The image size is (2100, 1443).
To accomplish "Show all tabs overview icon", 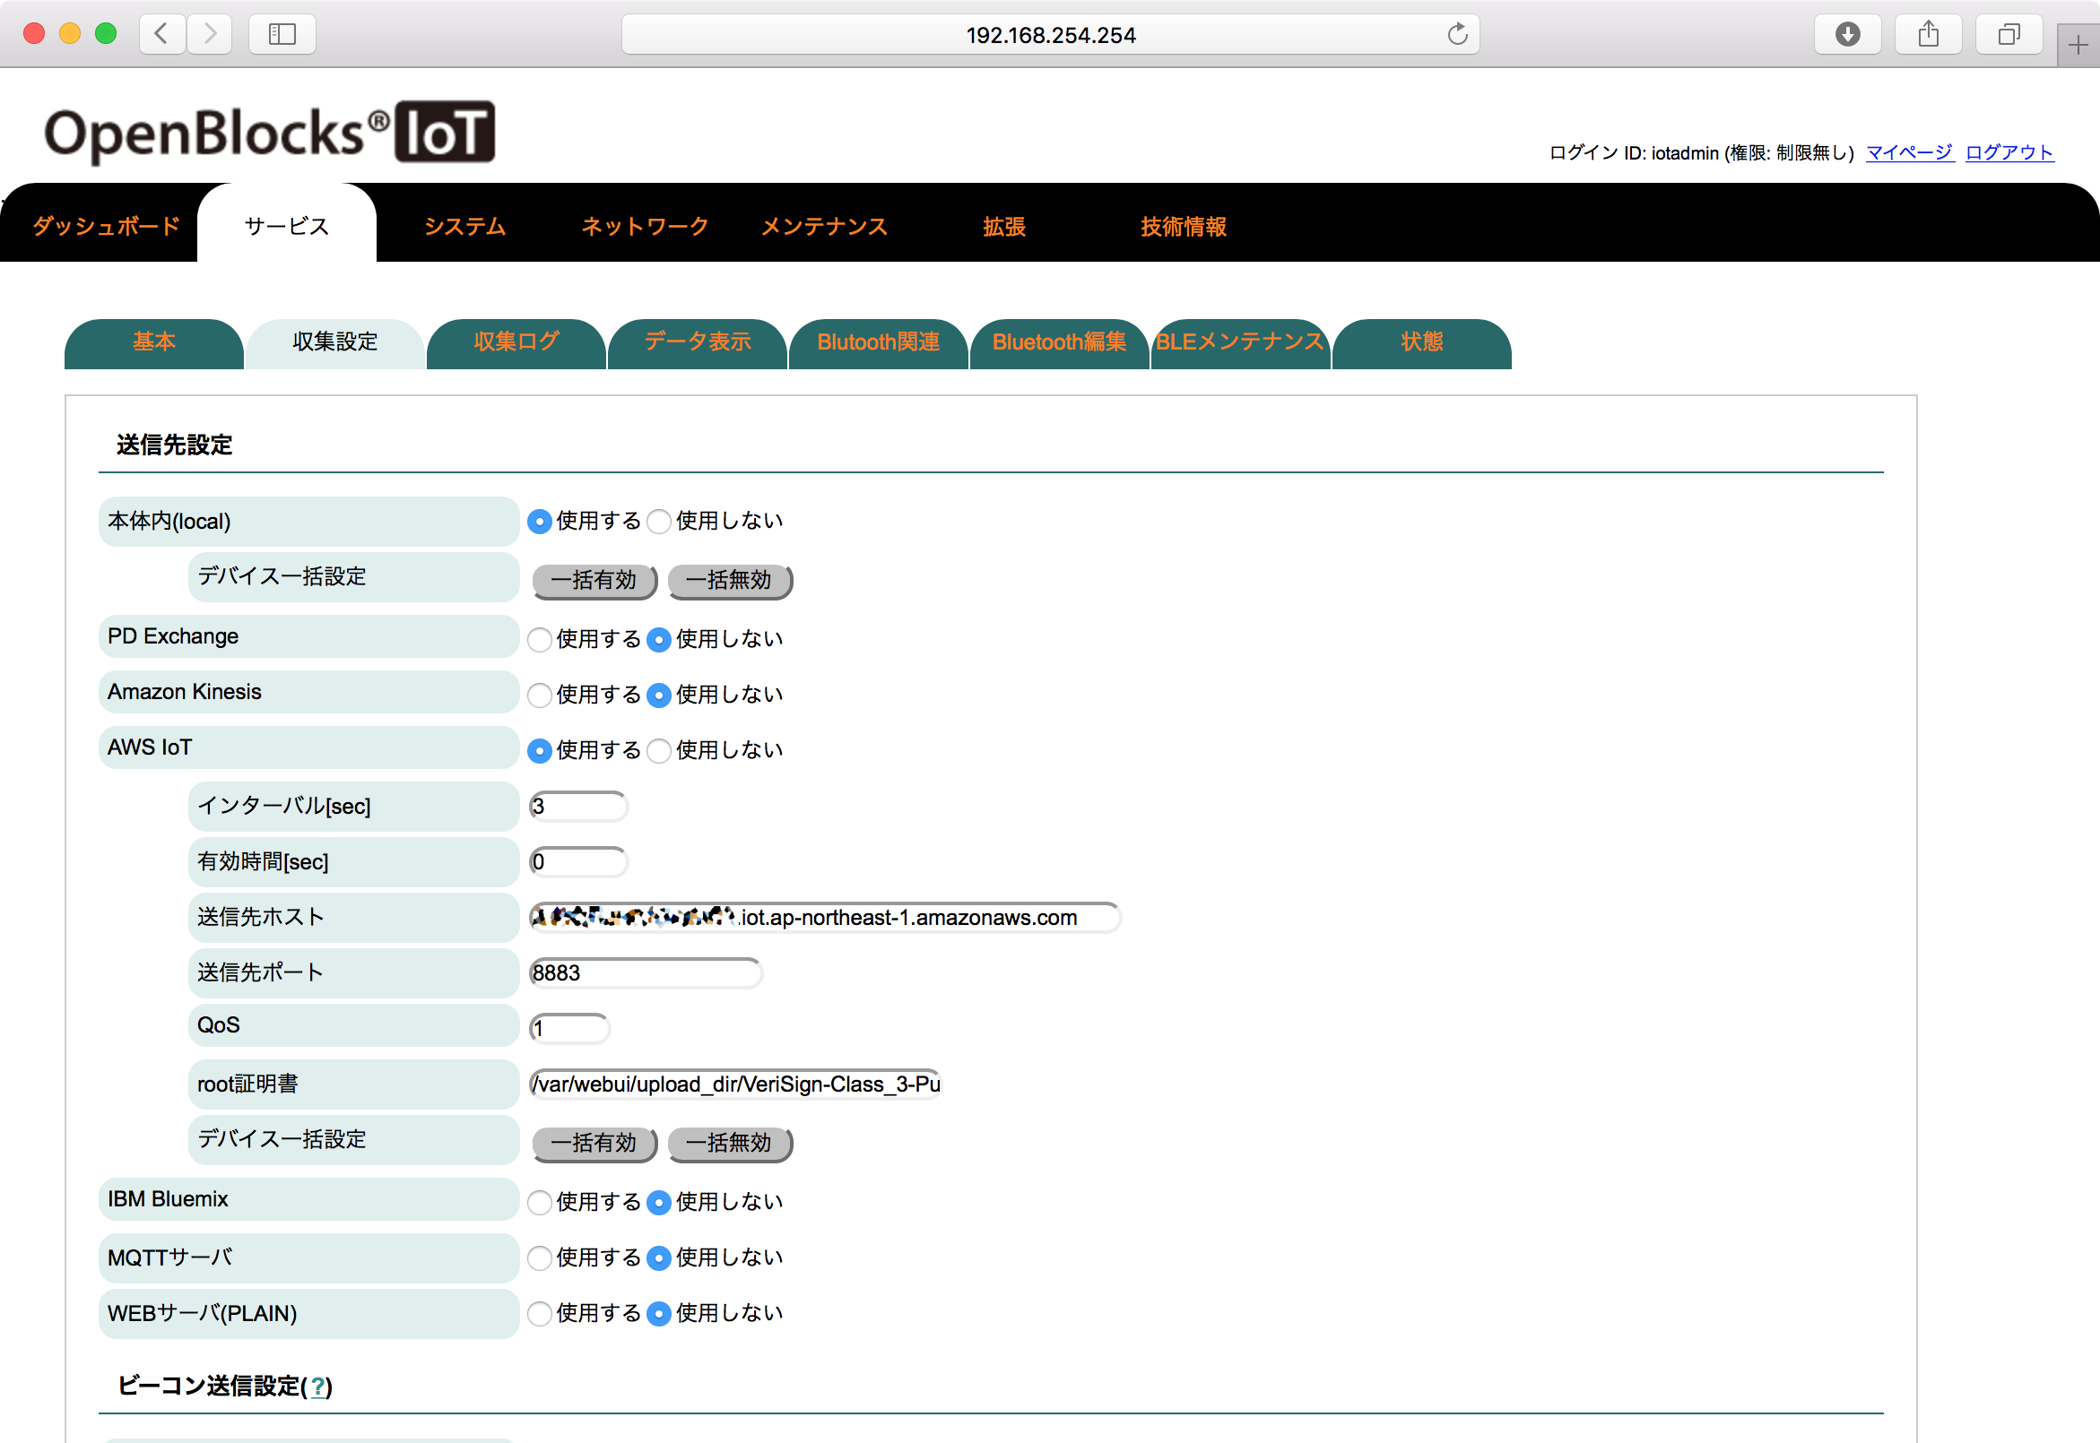I will pyautogui.click(x=2009, y=34).
